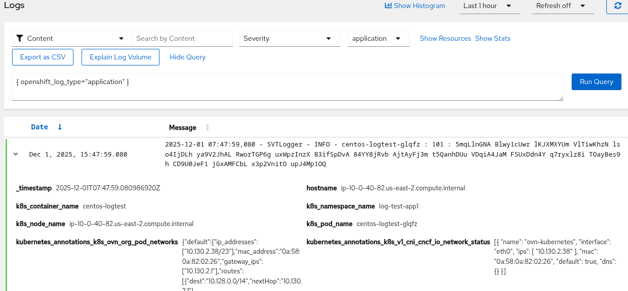The image size is (628, 291).
Task: Click the Hide Query link
Action: (x=188, y=57)
